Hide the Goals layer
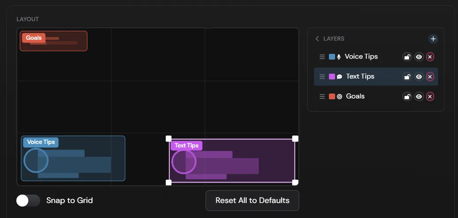This screenshot has height=218, width=458. pyautogui.click(x=419, y=97)
